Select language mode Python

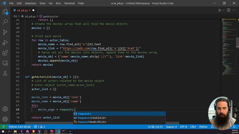tap(203, 127)
